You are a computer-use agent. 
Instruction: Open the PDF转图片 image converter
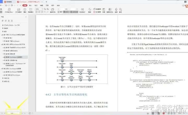(19, 10)
